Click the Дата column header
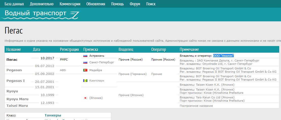 click(37, 50)
